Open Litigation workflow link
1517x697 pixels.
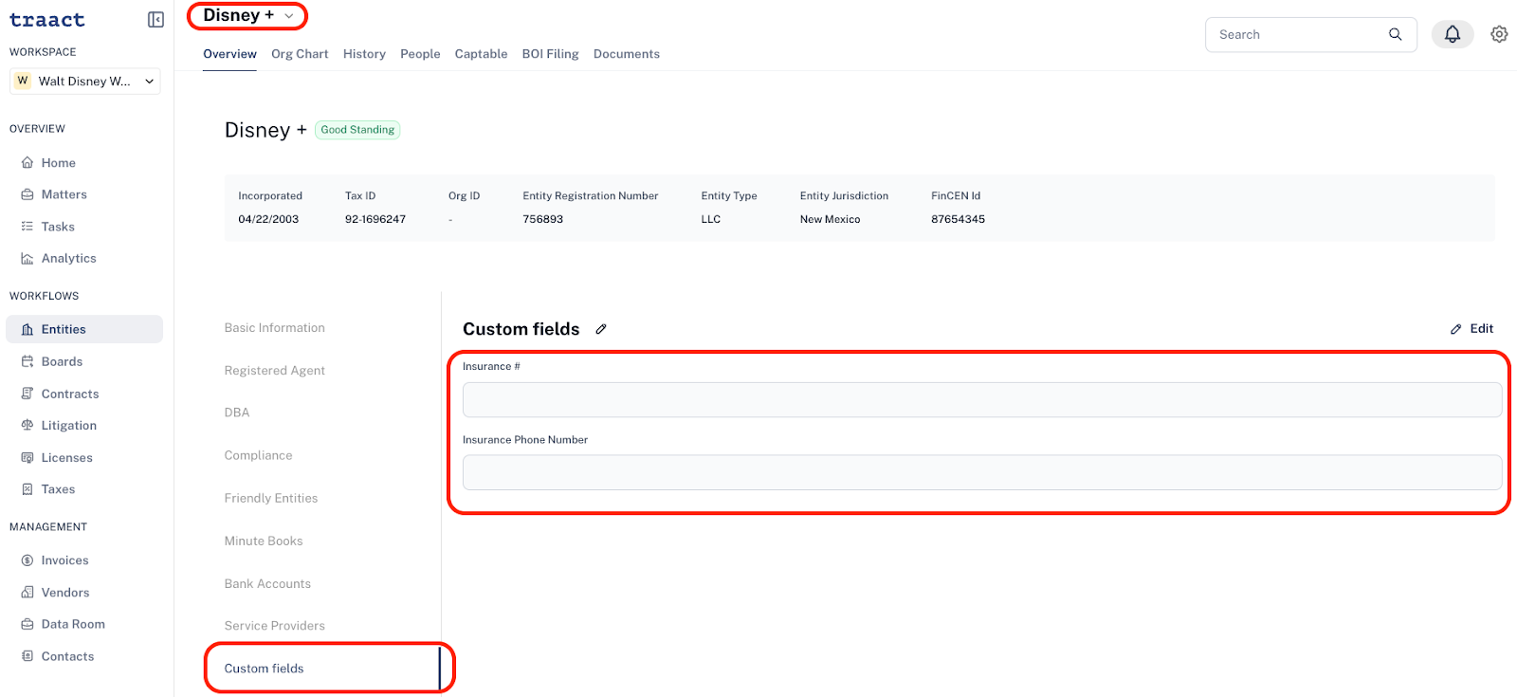click(69, 426)
